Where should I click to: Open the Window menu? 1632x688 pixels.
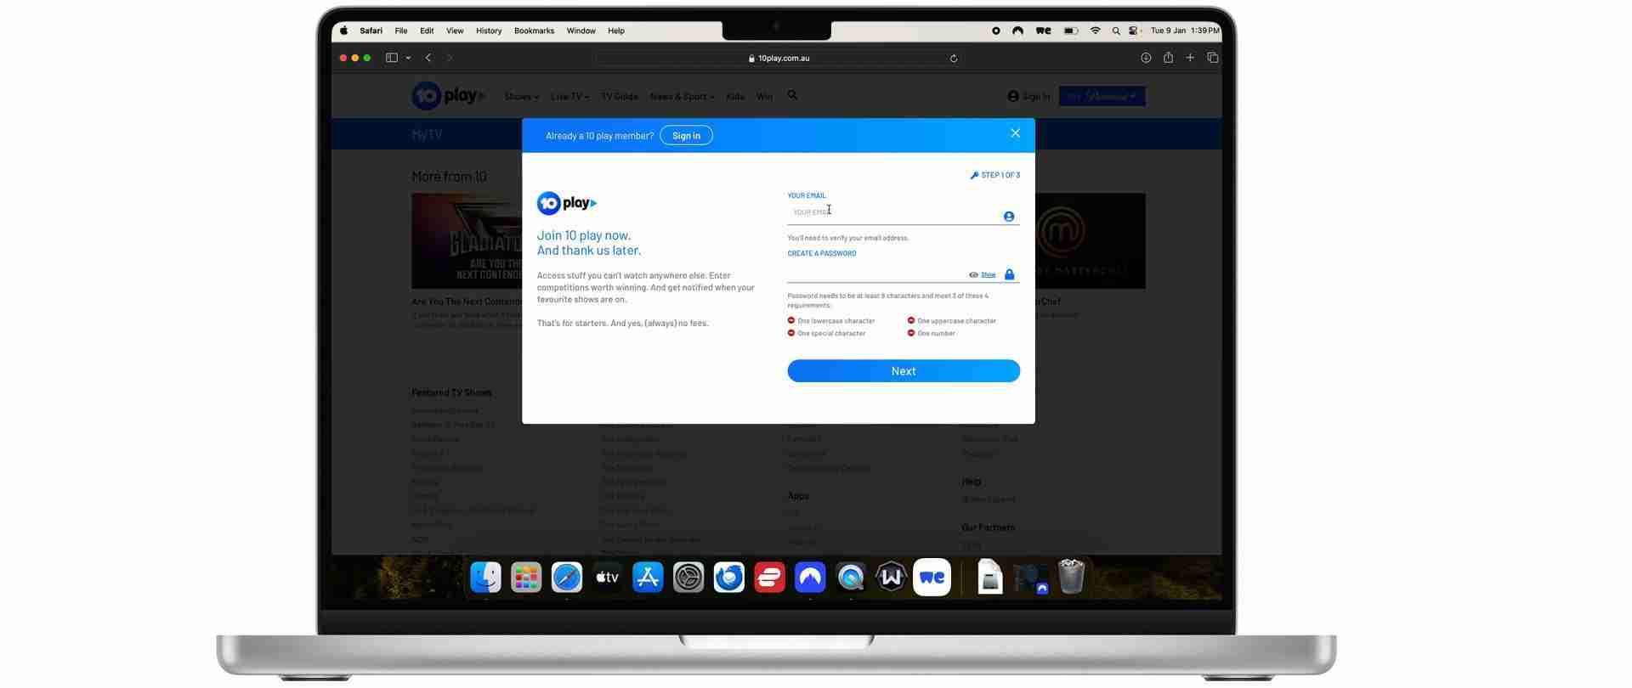581,31
